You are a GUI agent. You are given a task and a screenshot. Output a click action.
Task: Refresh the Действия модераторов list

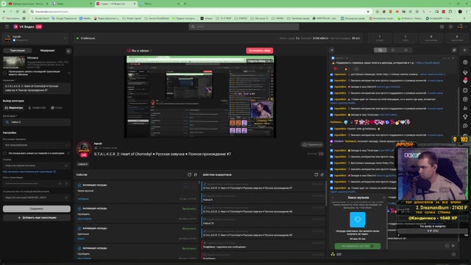[316, 174]
